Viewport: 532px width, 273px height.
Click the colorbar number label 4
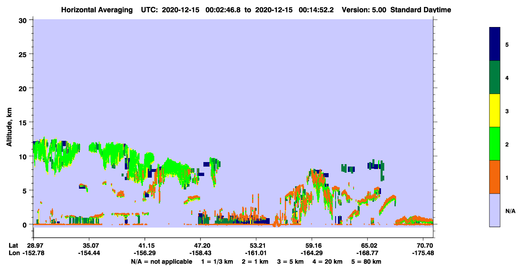[x=507, y=77]
